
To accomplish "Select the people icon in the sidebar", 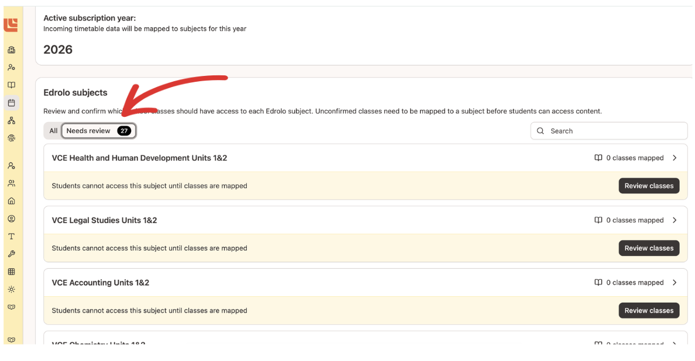I will coord(11,67).
